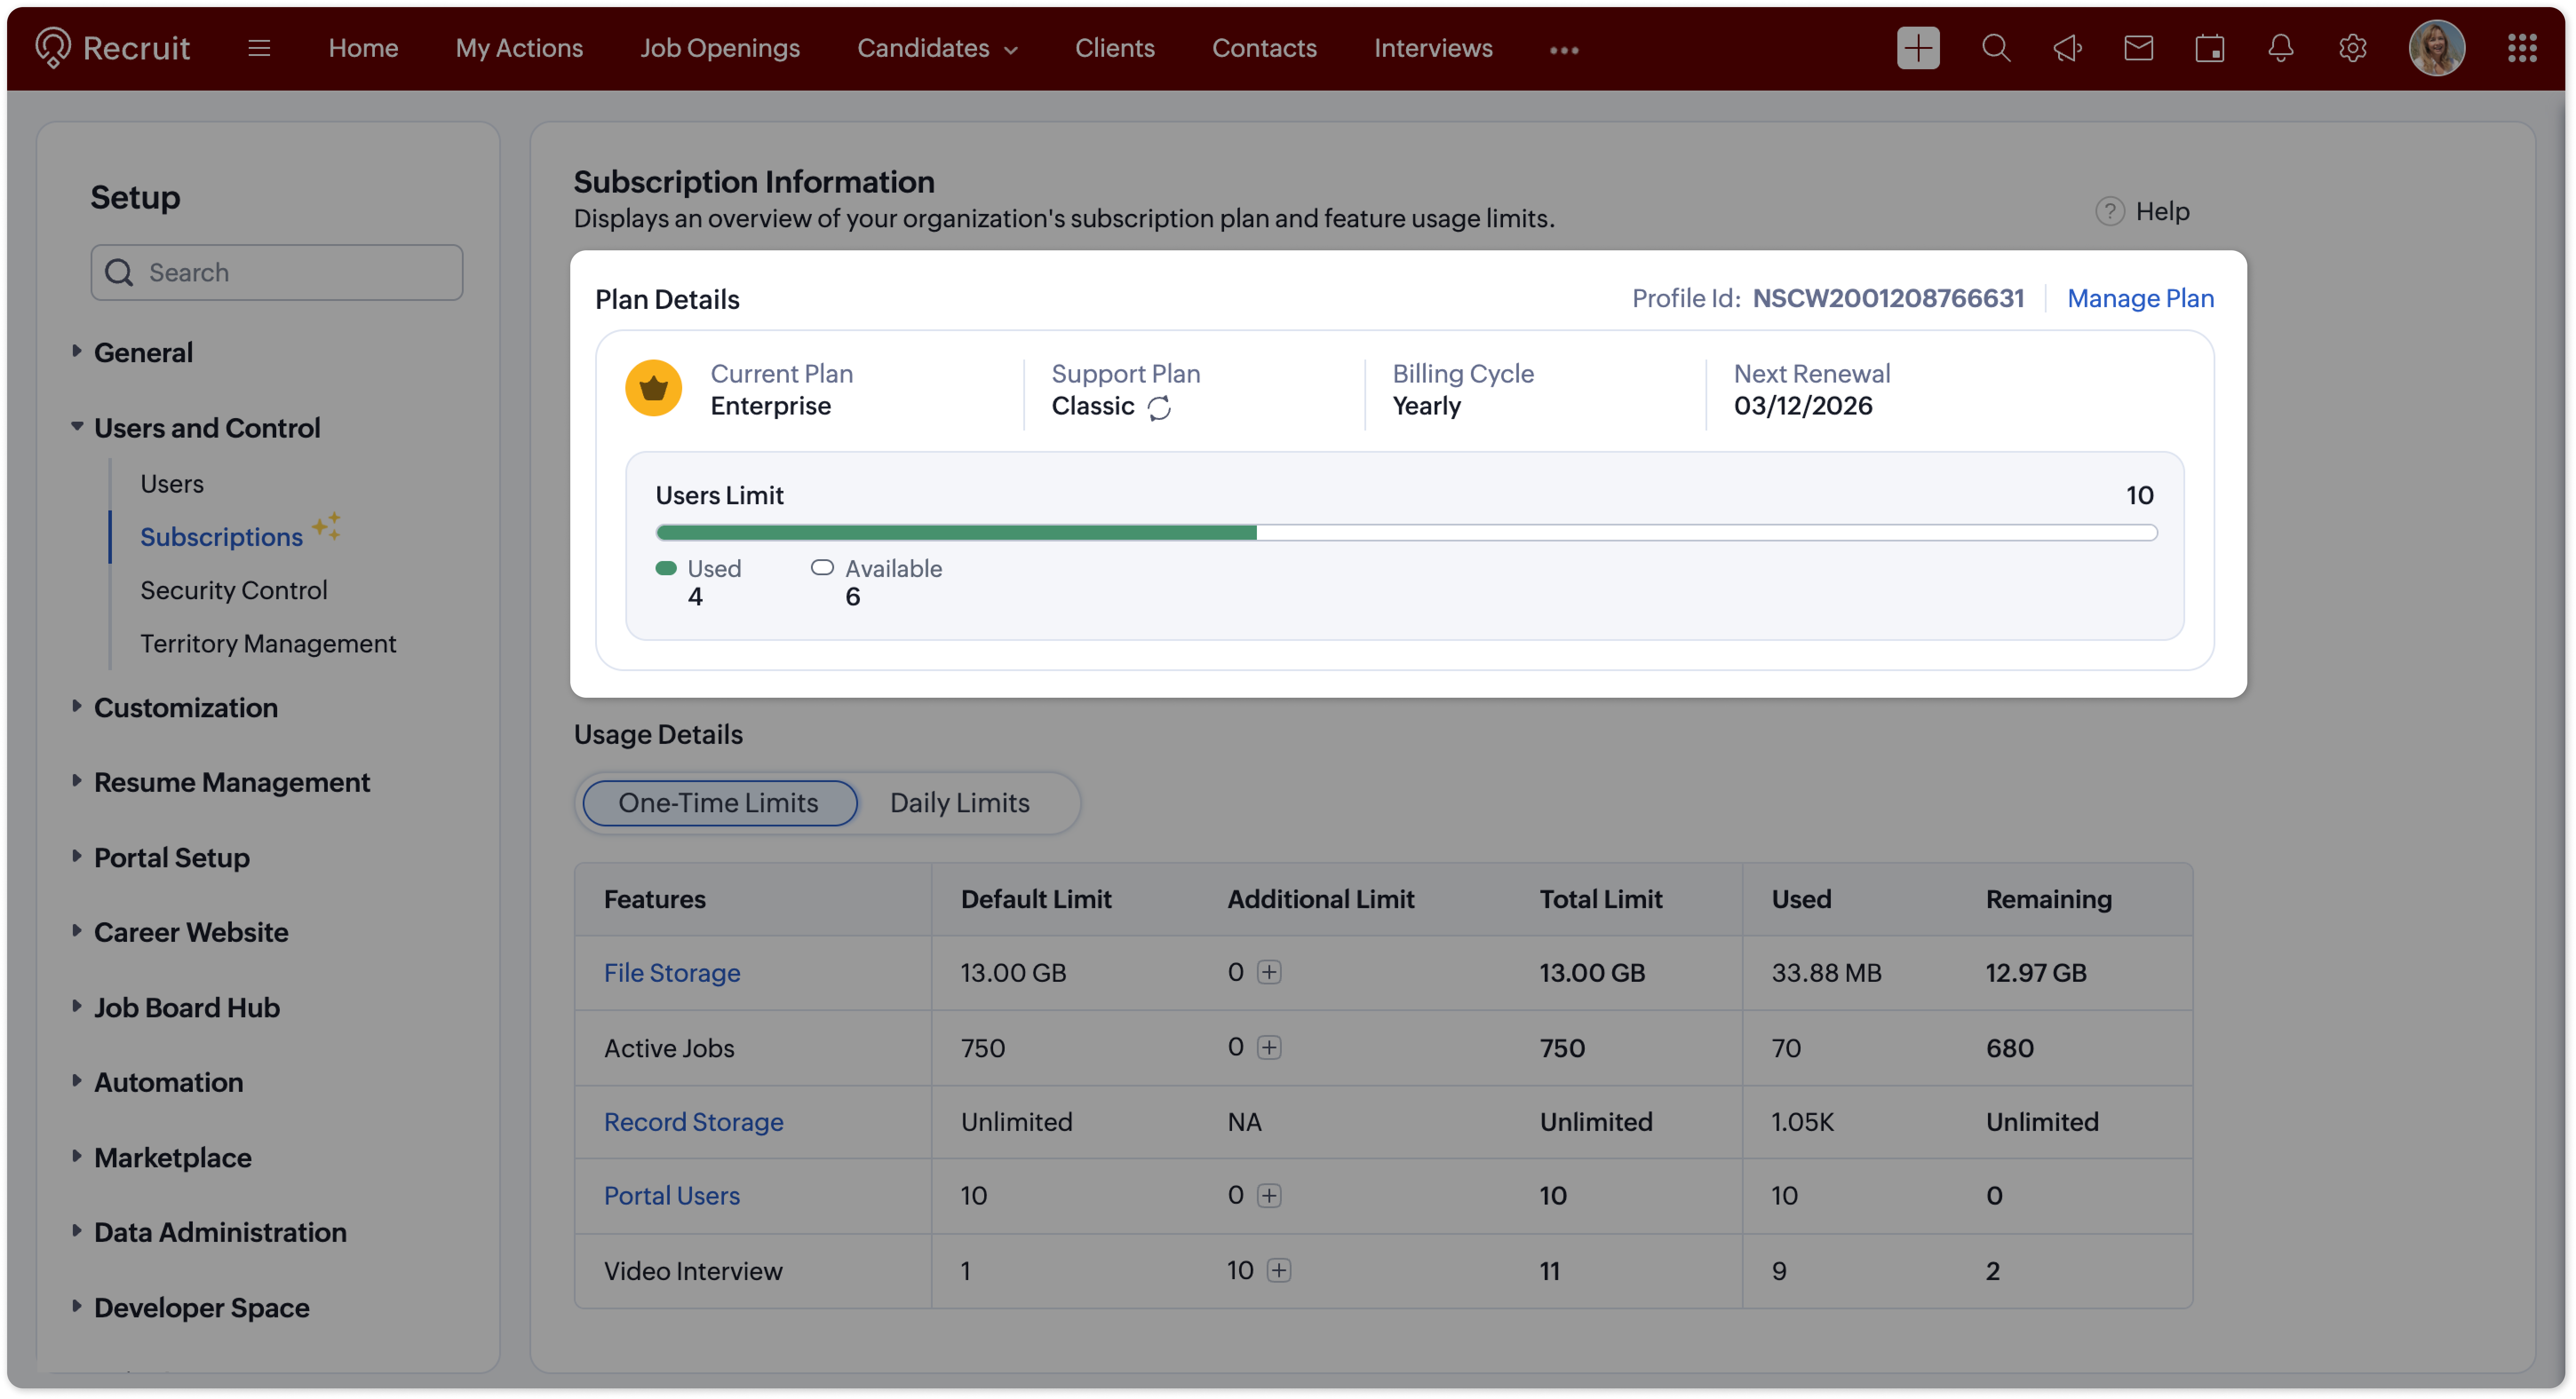
Task: Open the setup gear icon
Action: (x=2352, y=48)
